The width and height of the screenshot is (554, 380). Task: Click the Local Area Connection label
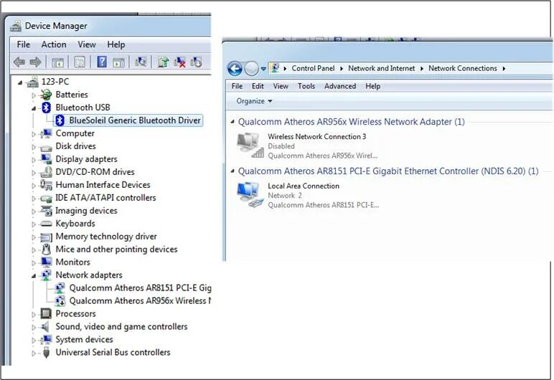(x=303, y=186)
